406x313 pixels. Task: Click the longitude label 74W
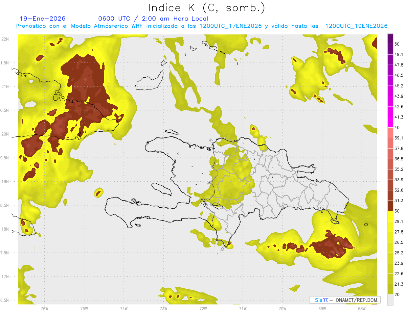point(124,309)
